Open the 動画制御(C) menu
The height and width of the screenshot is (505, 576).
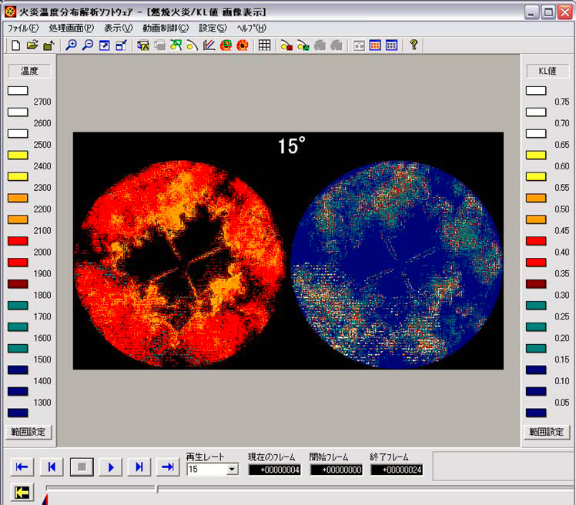click(x=165, y=28)
